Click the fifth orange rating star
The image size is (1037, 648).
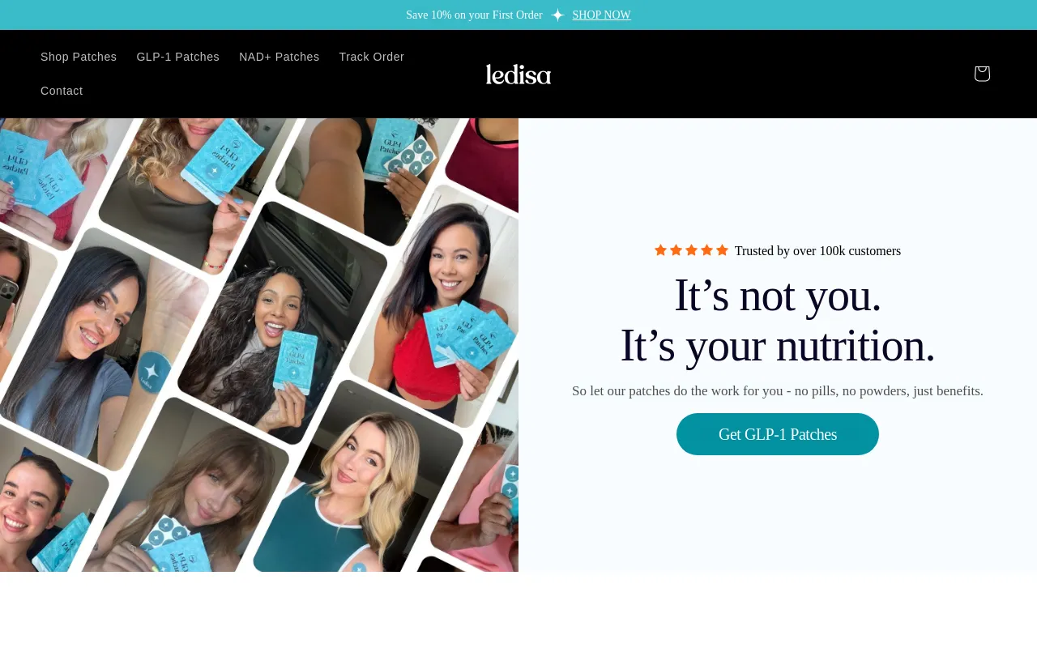click(x=722, y=250)
